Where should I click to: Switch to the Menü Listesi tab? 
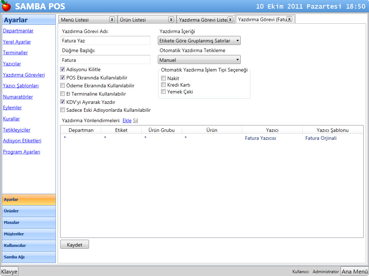tap(83, 20)
